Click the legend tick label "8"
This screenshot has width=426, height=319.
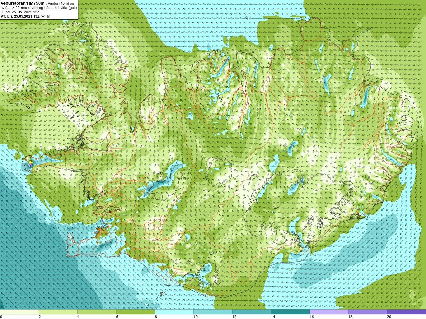click(x=156, y=317)
